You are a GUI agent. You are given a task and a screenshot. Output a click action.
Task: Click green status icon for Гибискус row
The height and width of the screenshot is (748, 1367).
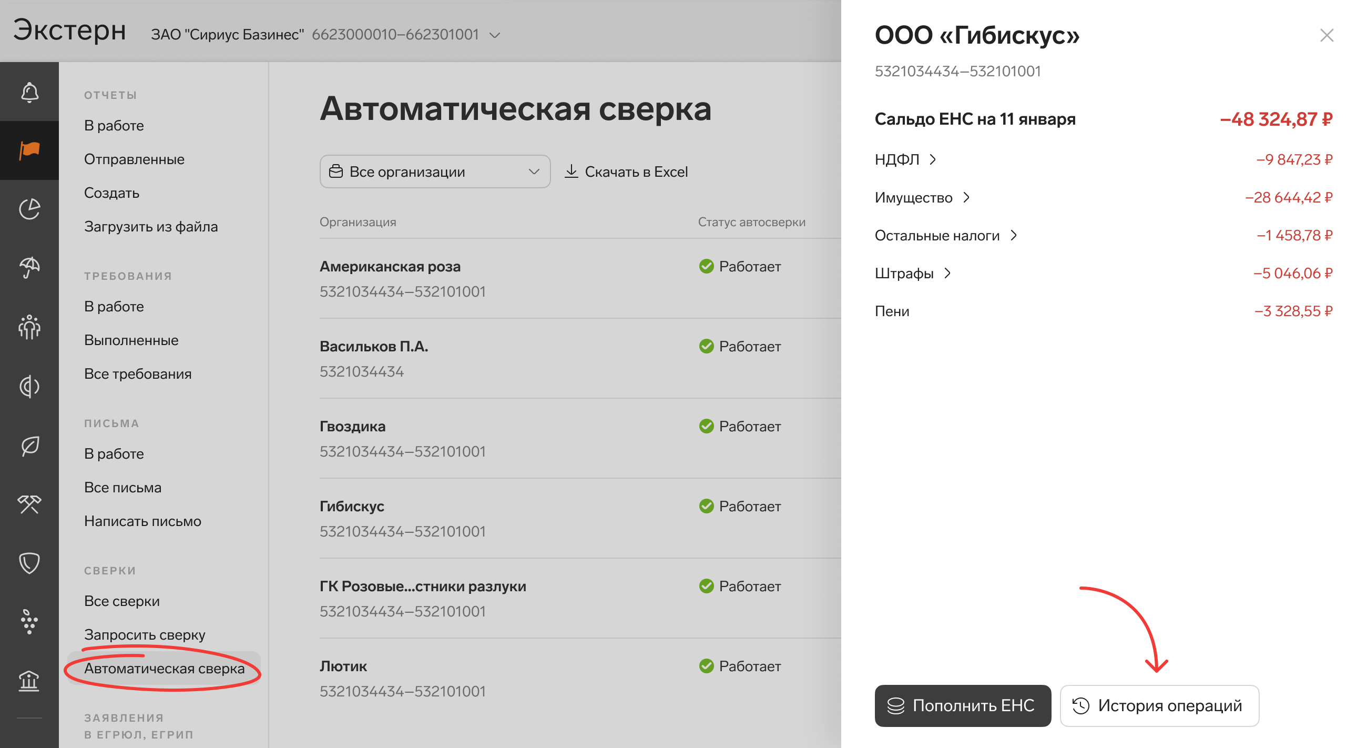click(706, 506)
